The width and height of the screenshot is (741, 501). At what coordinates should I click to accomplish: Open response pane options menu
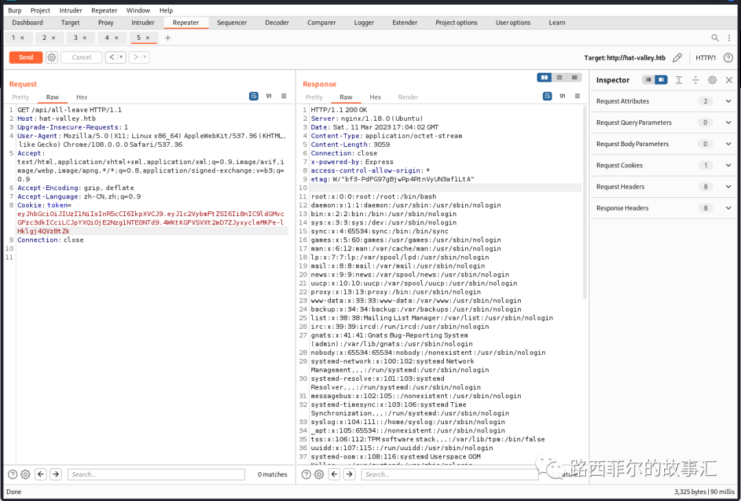(578, 96)
